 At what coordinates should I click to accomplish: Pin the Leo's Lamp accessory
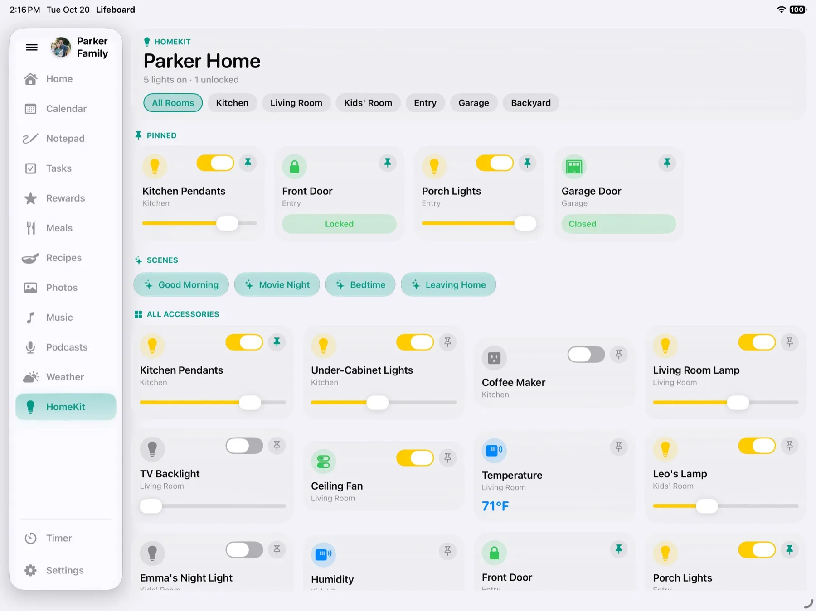pyautogui.click(x=789, y=446)
